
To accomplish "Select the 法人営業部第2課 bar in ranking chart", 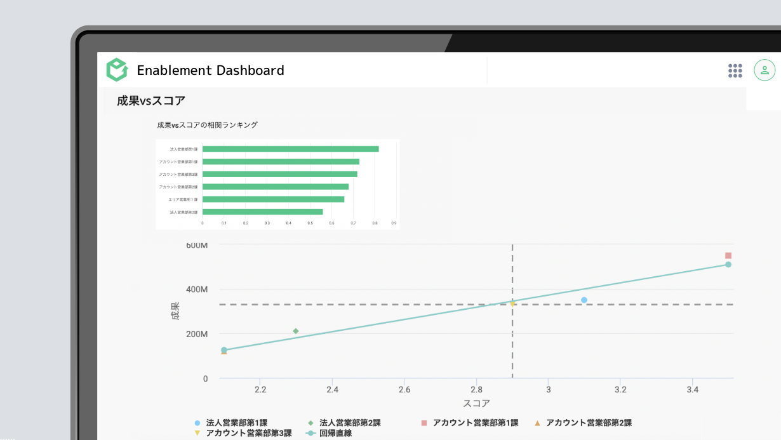I will 263,212.
